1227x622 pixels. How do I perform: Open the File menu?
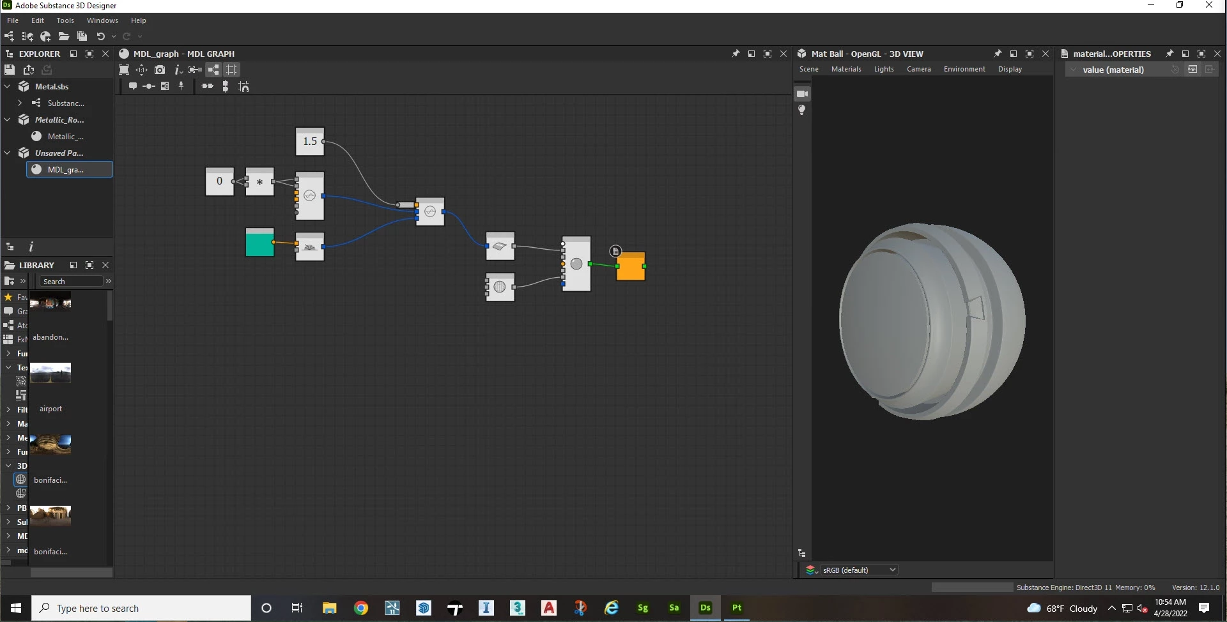(x=13, y=20)
